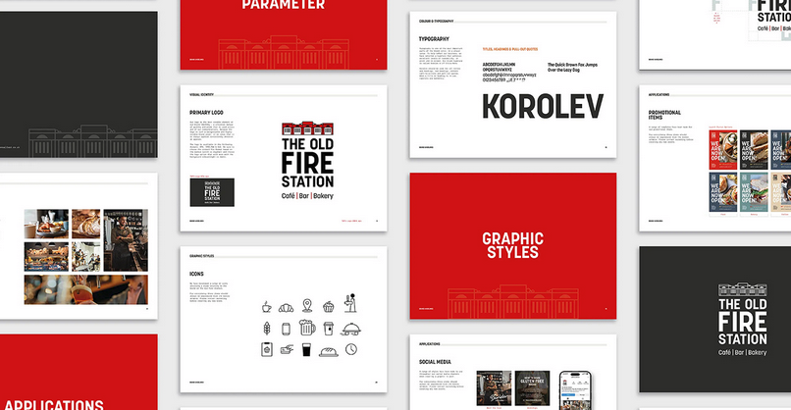Click the beer mug icon
The height and width of the screenshot is (410, 791).
(307, 328)
